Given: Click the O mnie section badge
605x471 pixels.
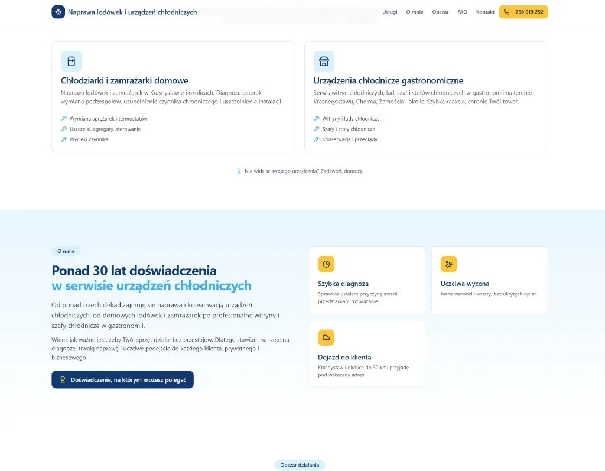Looking at the screenshot, I should point(66,251).
